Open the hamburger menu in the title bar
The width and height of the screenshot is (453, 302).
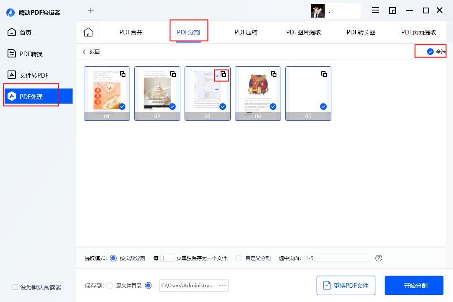375,10
